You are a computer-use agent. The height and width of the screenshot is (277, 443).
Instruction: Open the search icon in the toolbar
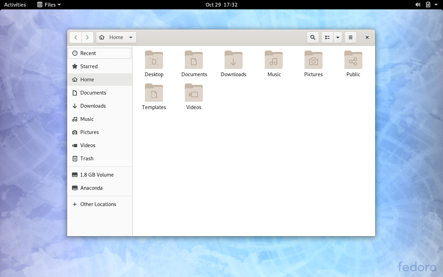tap(313, 37)
